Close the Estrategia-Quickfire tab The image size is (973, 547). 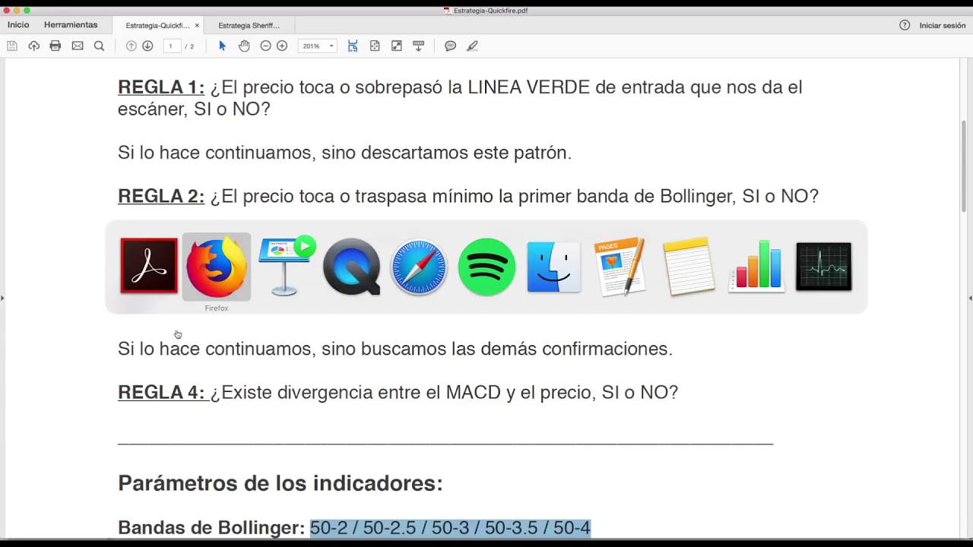pyautogui.click(x=197, y=26)
